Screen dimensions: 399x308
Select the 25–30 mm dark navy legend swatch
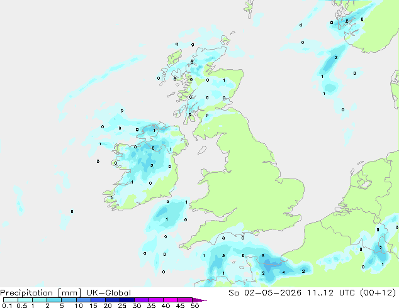pyautogui.click(x=127, y=300)
